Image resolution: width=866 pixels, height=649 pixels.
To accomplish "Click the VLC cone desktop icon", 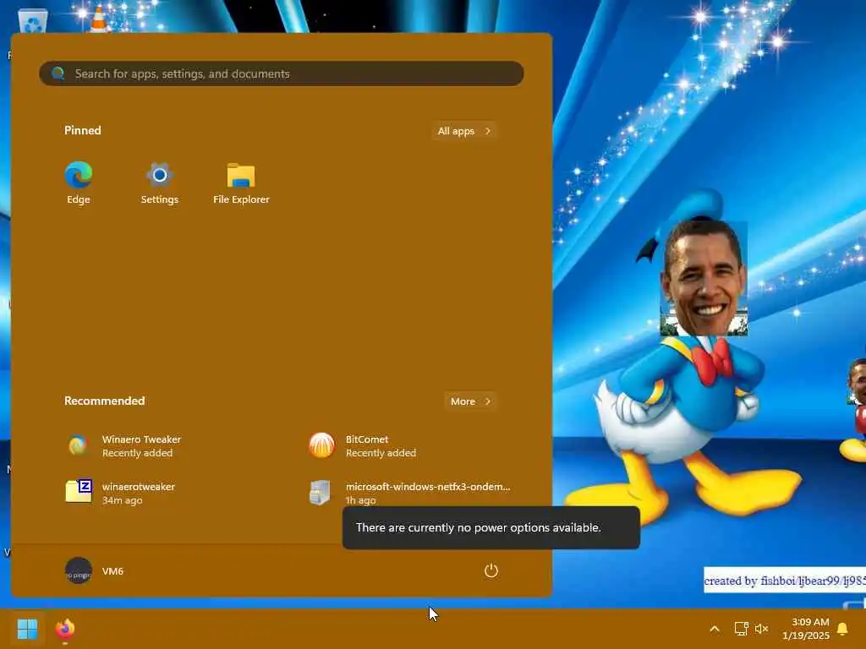I will click(x=99, y=20).
